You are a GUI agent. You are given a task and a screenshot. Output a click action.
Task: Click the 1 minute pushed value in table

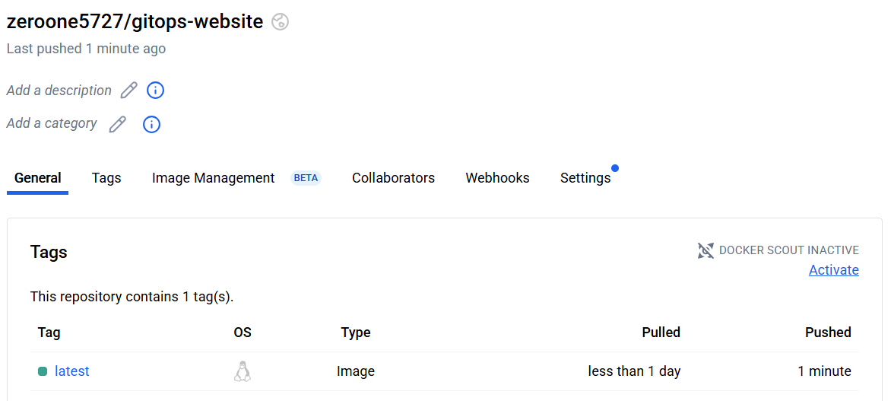pyautogui.click(x=825, y=371)
